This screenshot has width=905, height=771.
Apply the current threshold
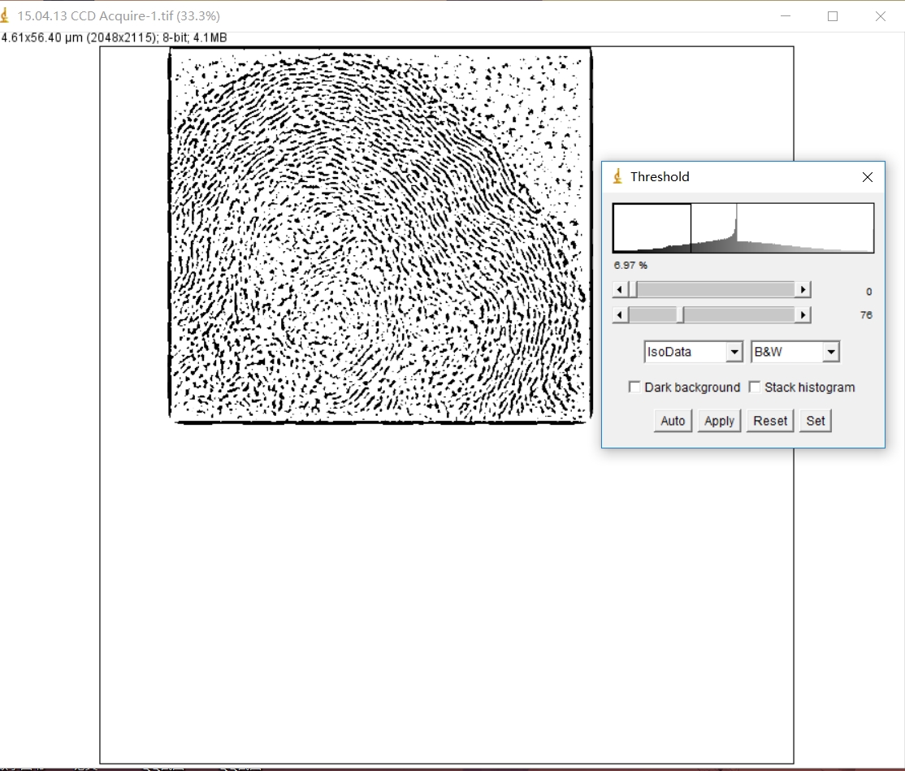pyautogui.click(x=719, y=421)
